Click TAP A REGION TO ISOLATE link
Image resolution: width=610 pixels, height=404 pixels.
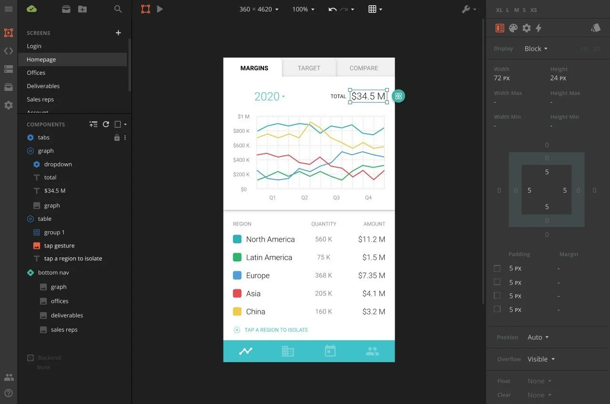point(275,330)
